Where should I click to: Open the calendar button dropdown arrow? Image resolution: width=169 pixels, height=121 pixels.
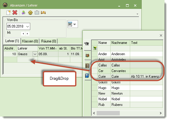[x=74, y=24]
